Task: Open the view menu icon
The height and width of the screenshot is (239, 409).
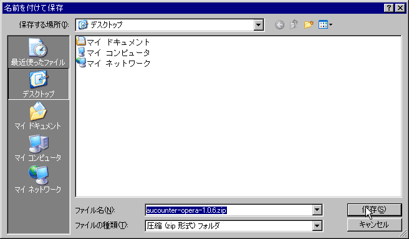Action: click(x=325, y=25)
